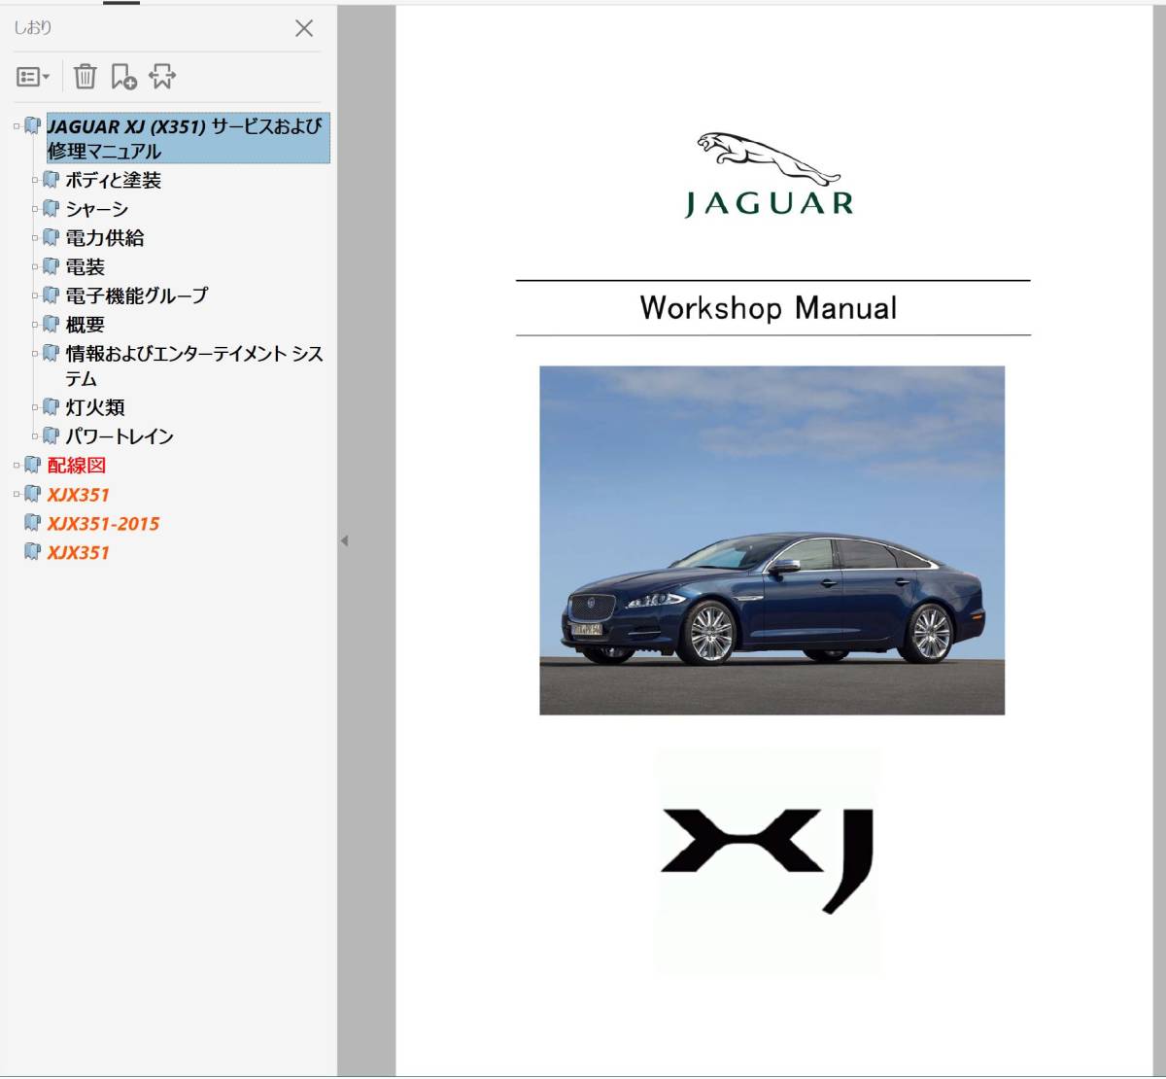This screenshot has width=1166, height=1079.
Task: Click the bookmark icon beside 概要
Action: pos(51,324)
